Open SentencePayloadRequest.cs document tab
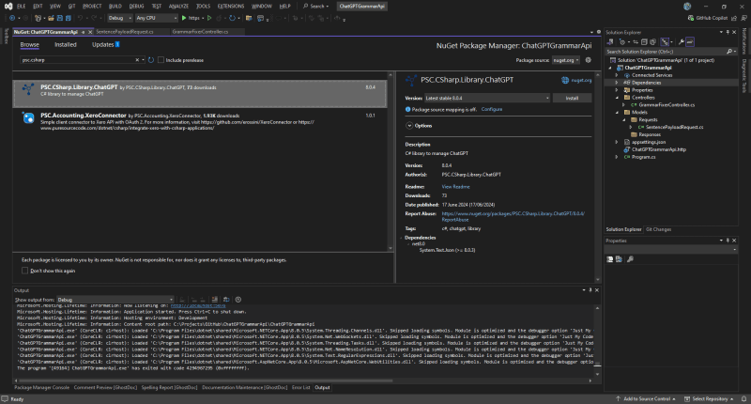751x404 pixels. pyautogui.click(x=125, y=32)
